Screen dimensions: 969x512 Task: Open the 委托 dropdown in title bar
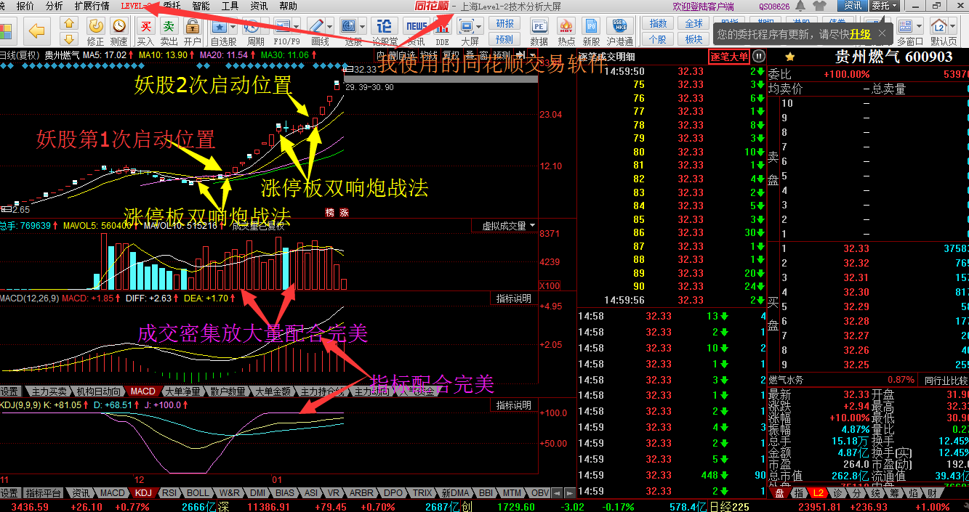[x=885, y=6]
